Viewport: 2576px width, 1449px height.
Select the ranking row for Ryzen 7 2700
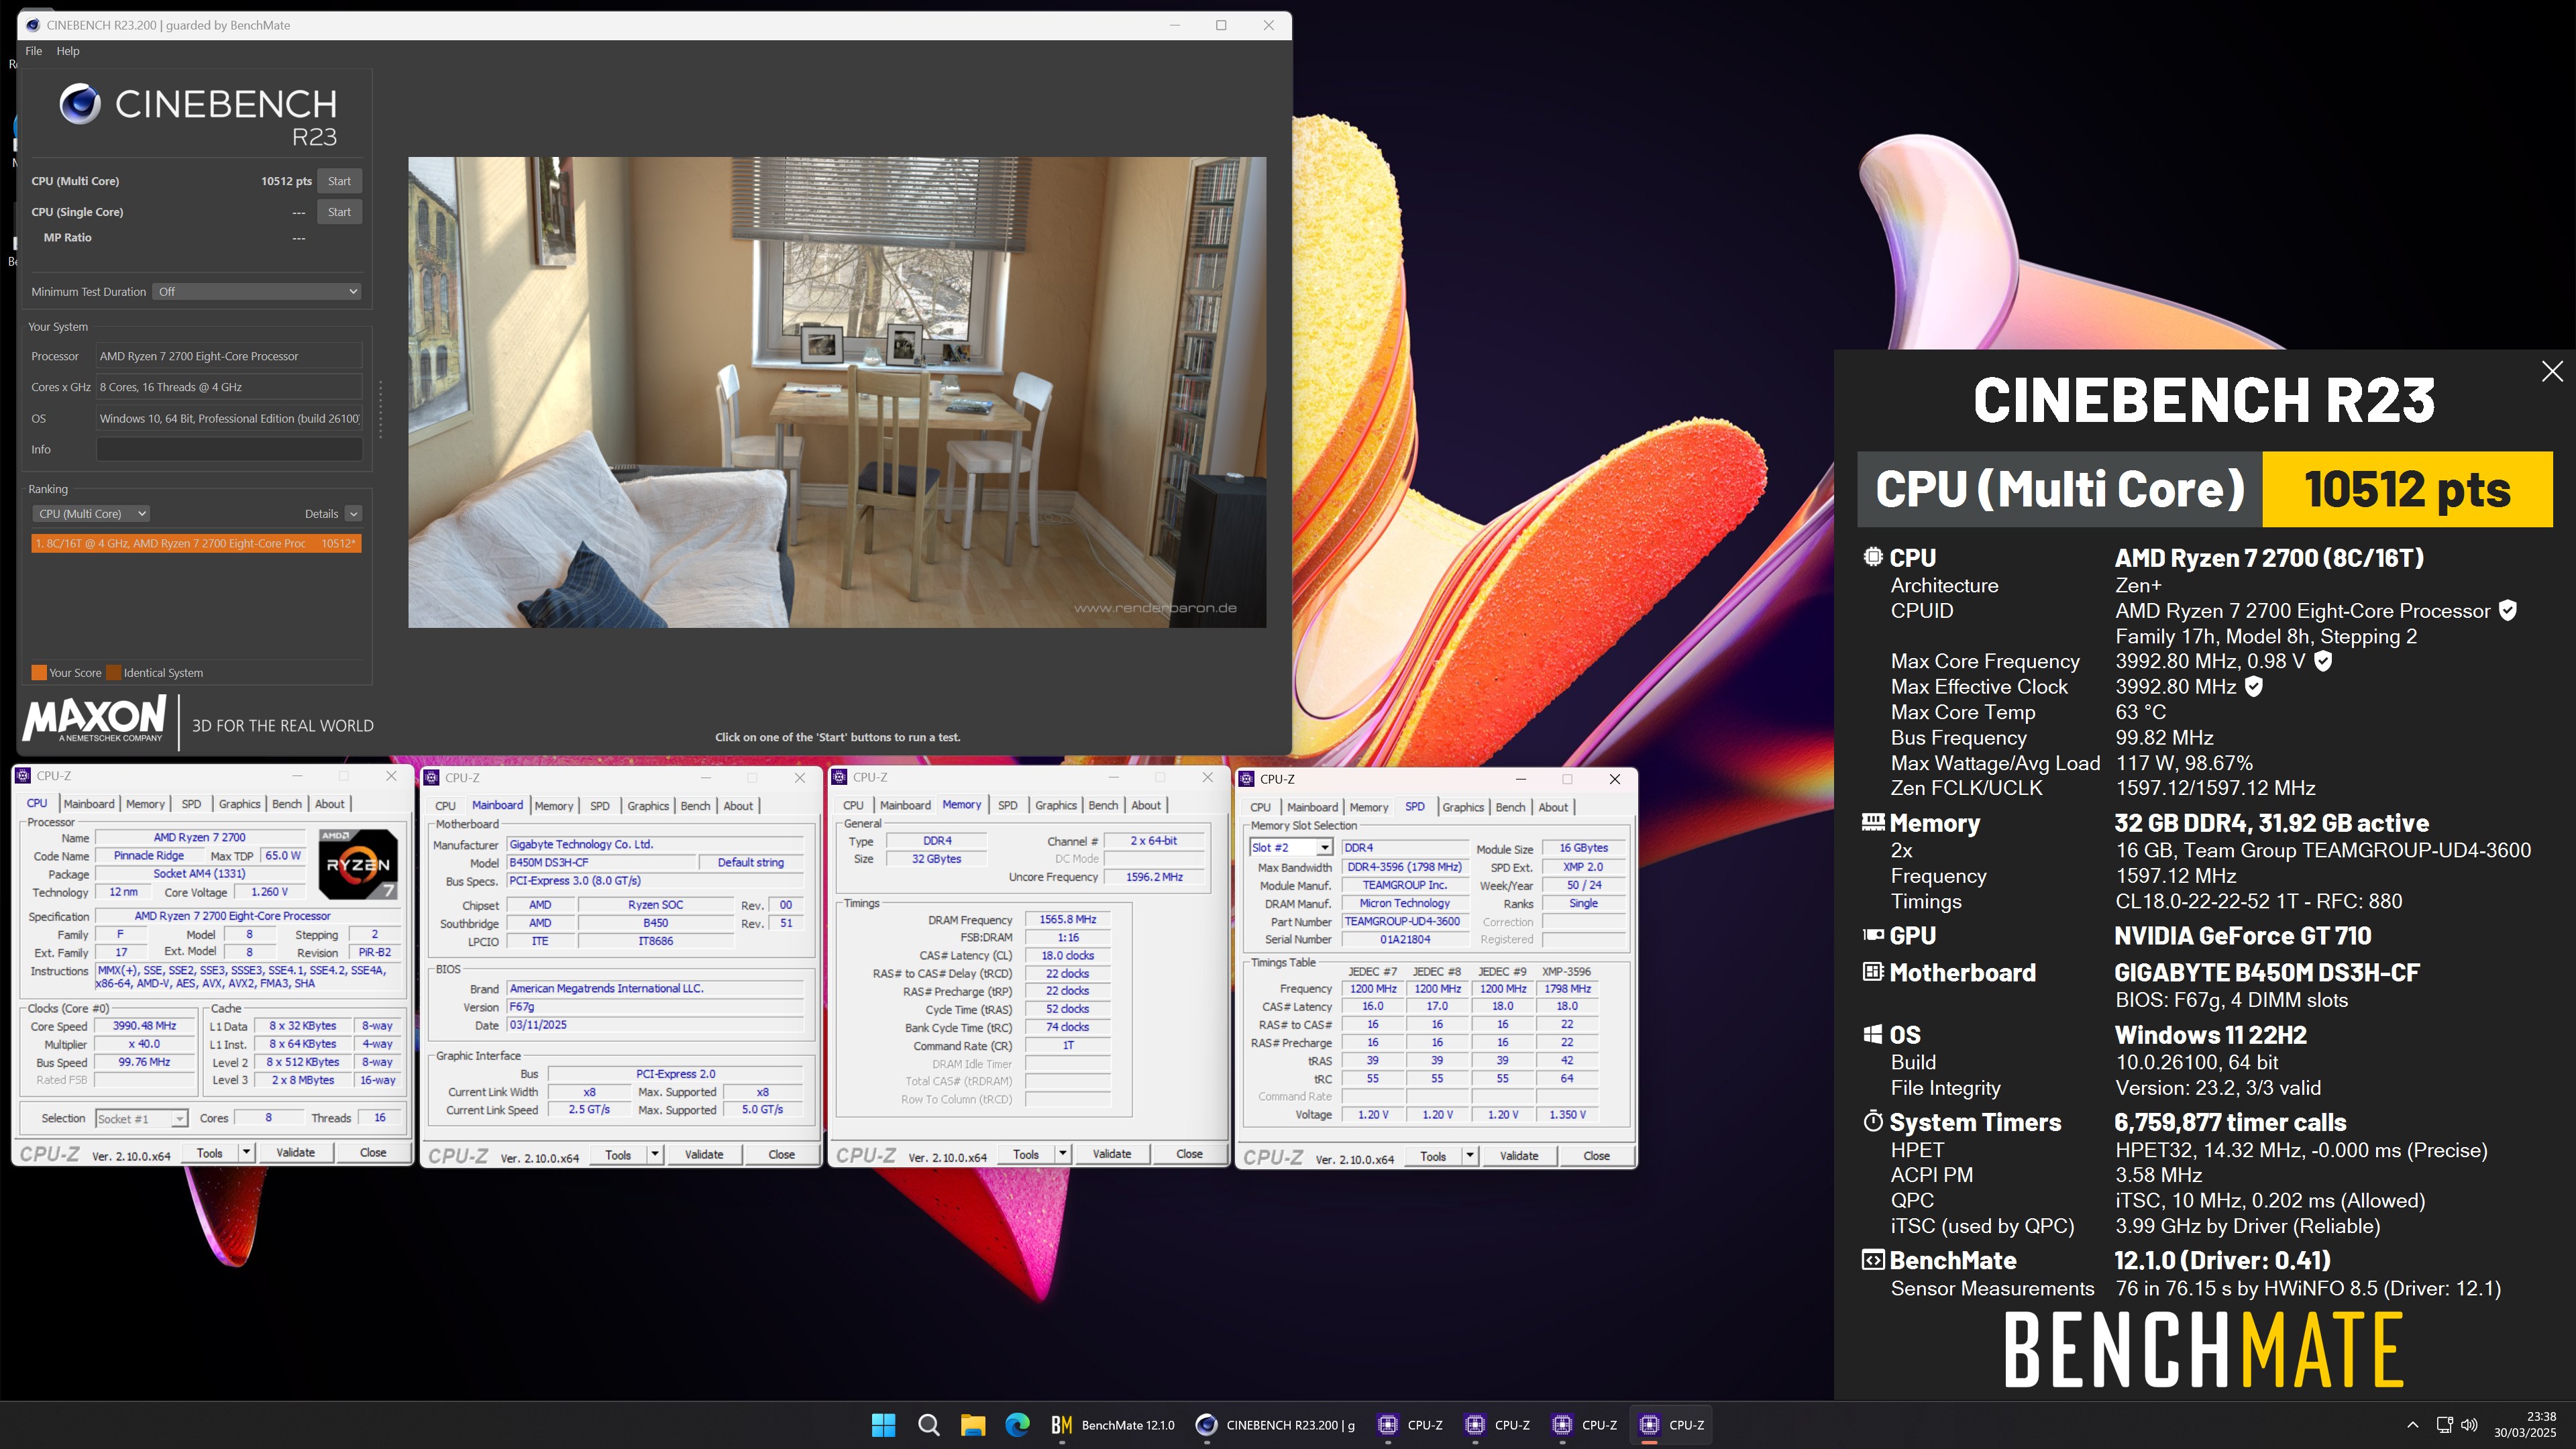coord(196,543)
